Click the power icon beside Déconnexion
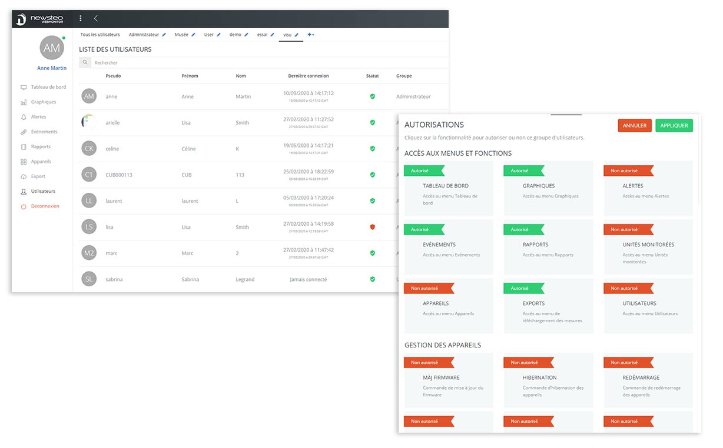The image size is (723, 448). (x=24, y=206)
